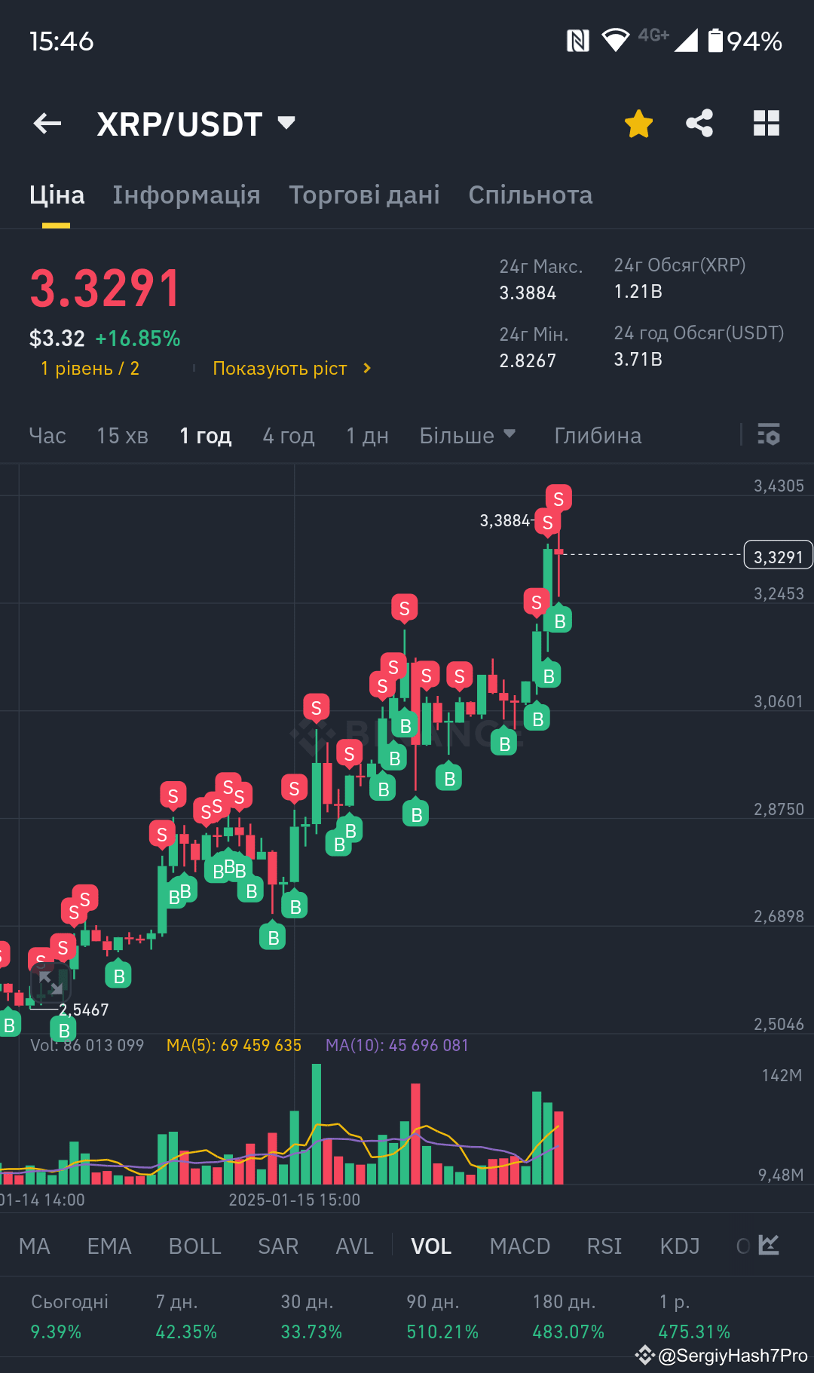Open the grid layout icon
814x1373 pixels.
[x=766, y=124]
